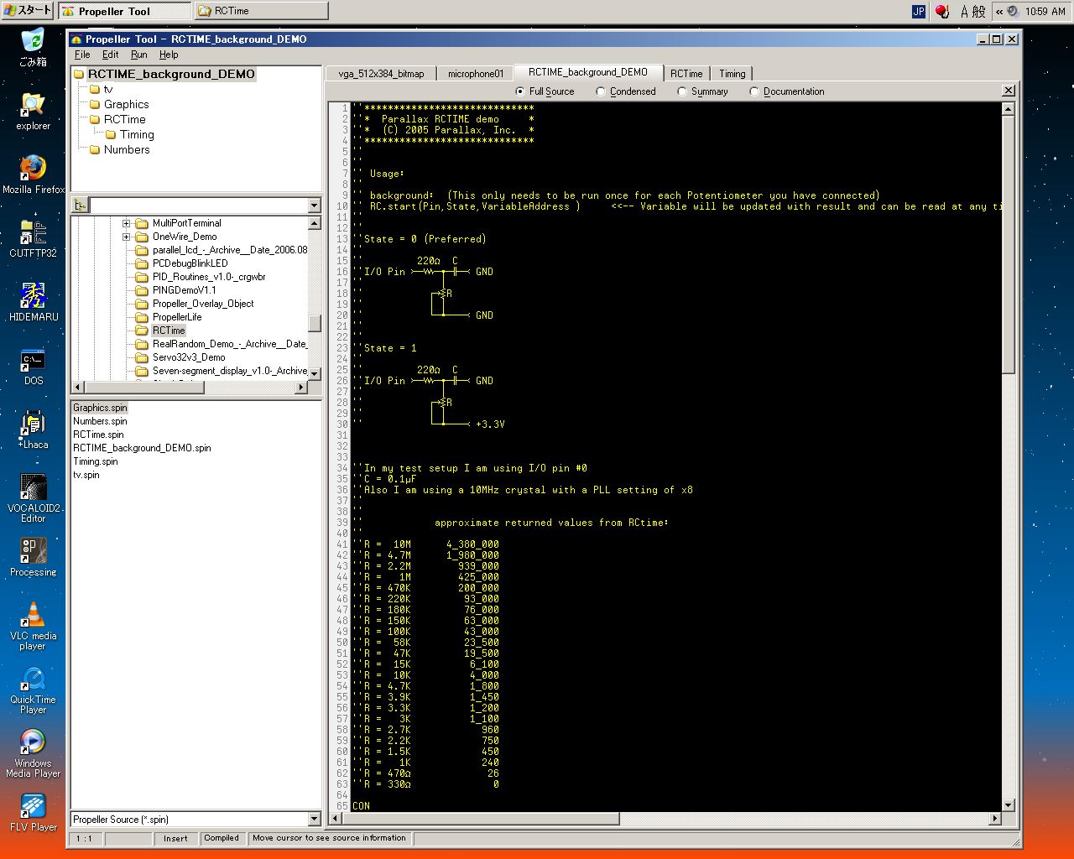Select RCTime.spin in the file list
This screenshot has width=1074, height=859.
click(x=98, y=435)
